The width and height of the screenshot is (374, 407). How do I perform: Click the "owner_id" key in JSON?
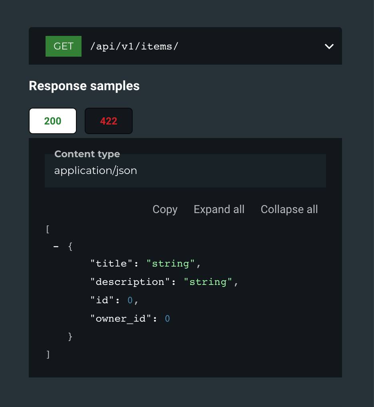point(121,319)
